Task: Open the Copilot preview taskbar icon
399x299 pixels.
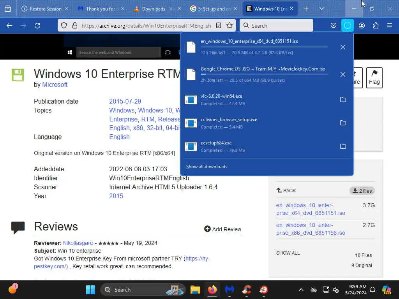Action: pyautogui.click(x=387, y=290)
